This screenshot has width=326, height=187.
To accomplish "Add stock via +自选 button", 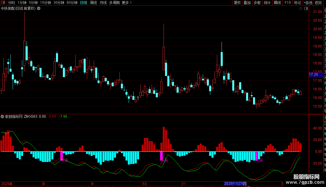I will click(308, 3).
